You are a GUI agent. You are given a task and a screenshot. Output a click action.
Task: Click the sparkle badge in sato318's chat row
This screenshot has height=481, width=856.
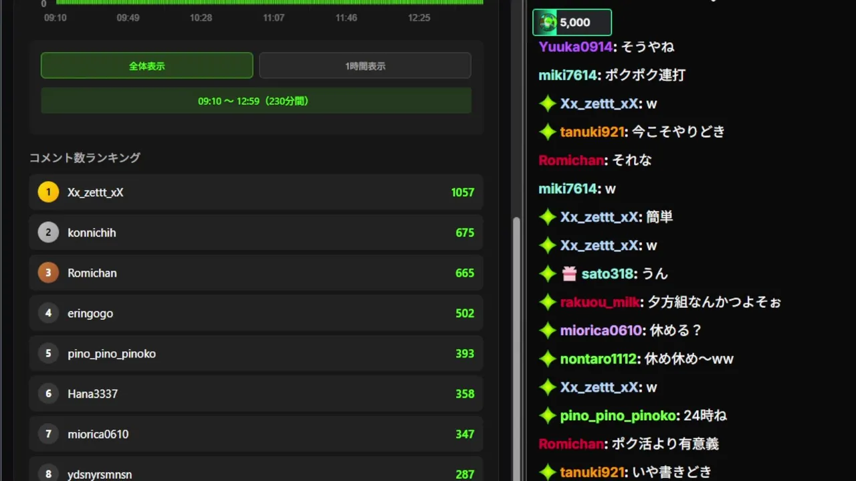pyautogui.click(x=548, y=274)
